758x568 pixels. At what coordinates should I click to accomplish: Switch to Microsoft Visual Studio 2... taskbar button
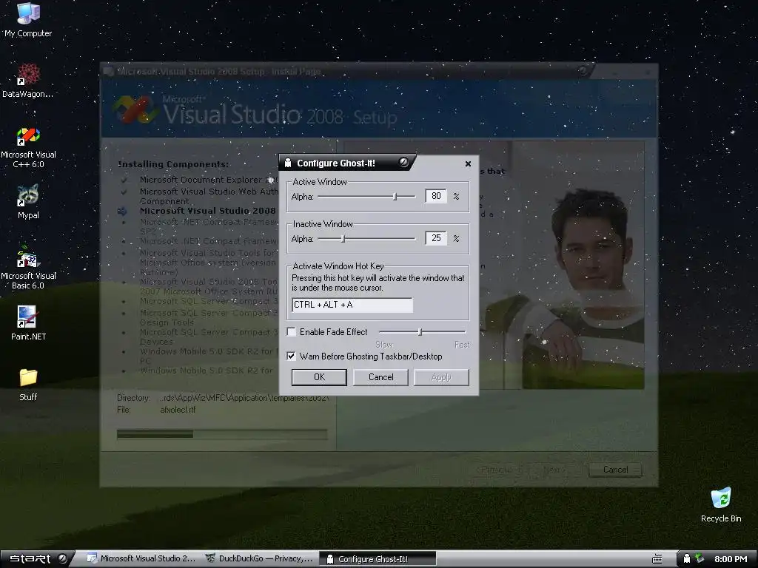pyautogui.click(x=141, y=558)
